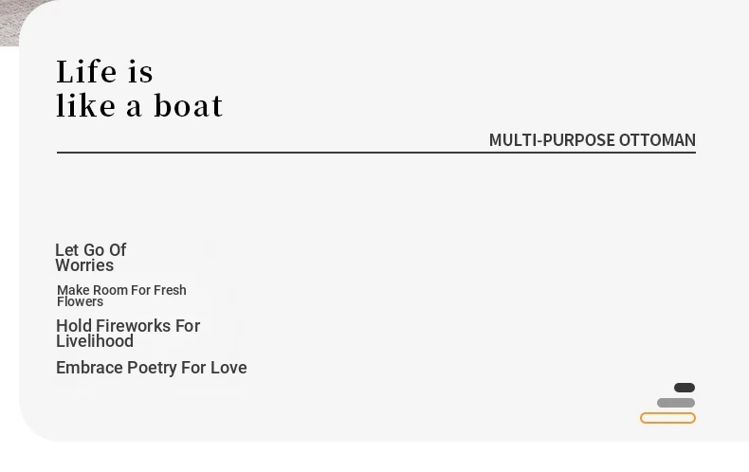The image size is (749, 472).
Task: Click the small dark pill shape
Action: pos(685,388)
